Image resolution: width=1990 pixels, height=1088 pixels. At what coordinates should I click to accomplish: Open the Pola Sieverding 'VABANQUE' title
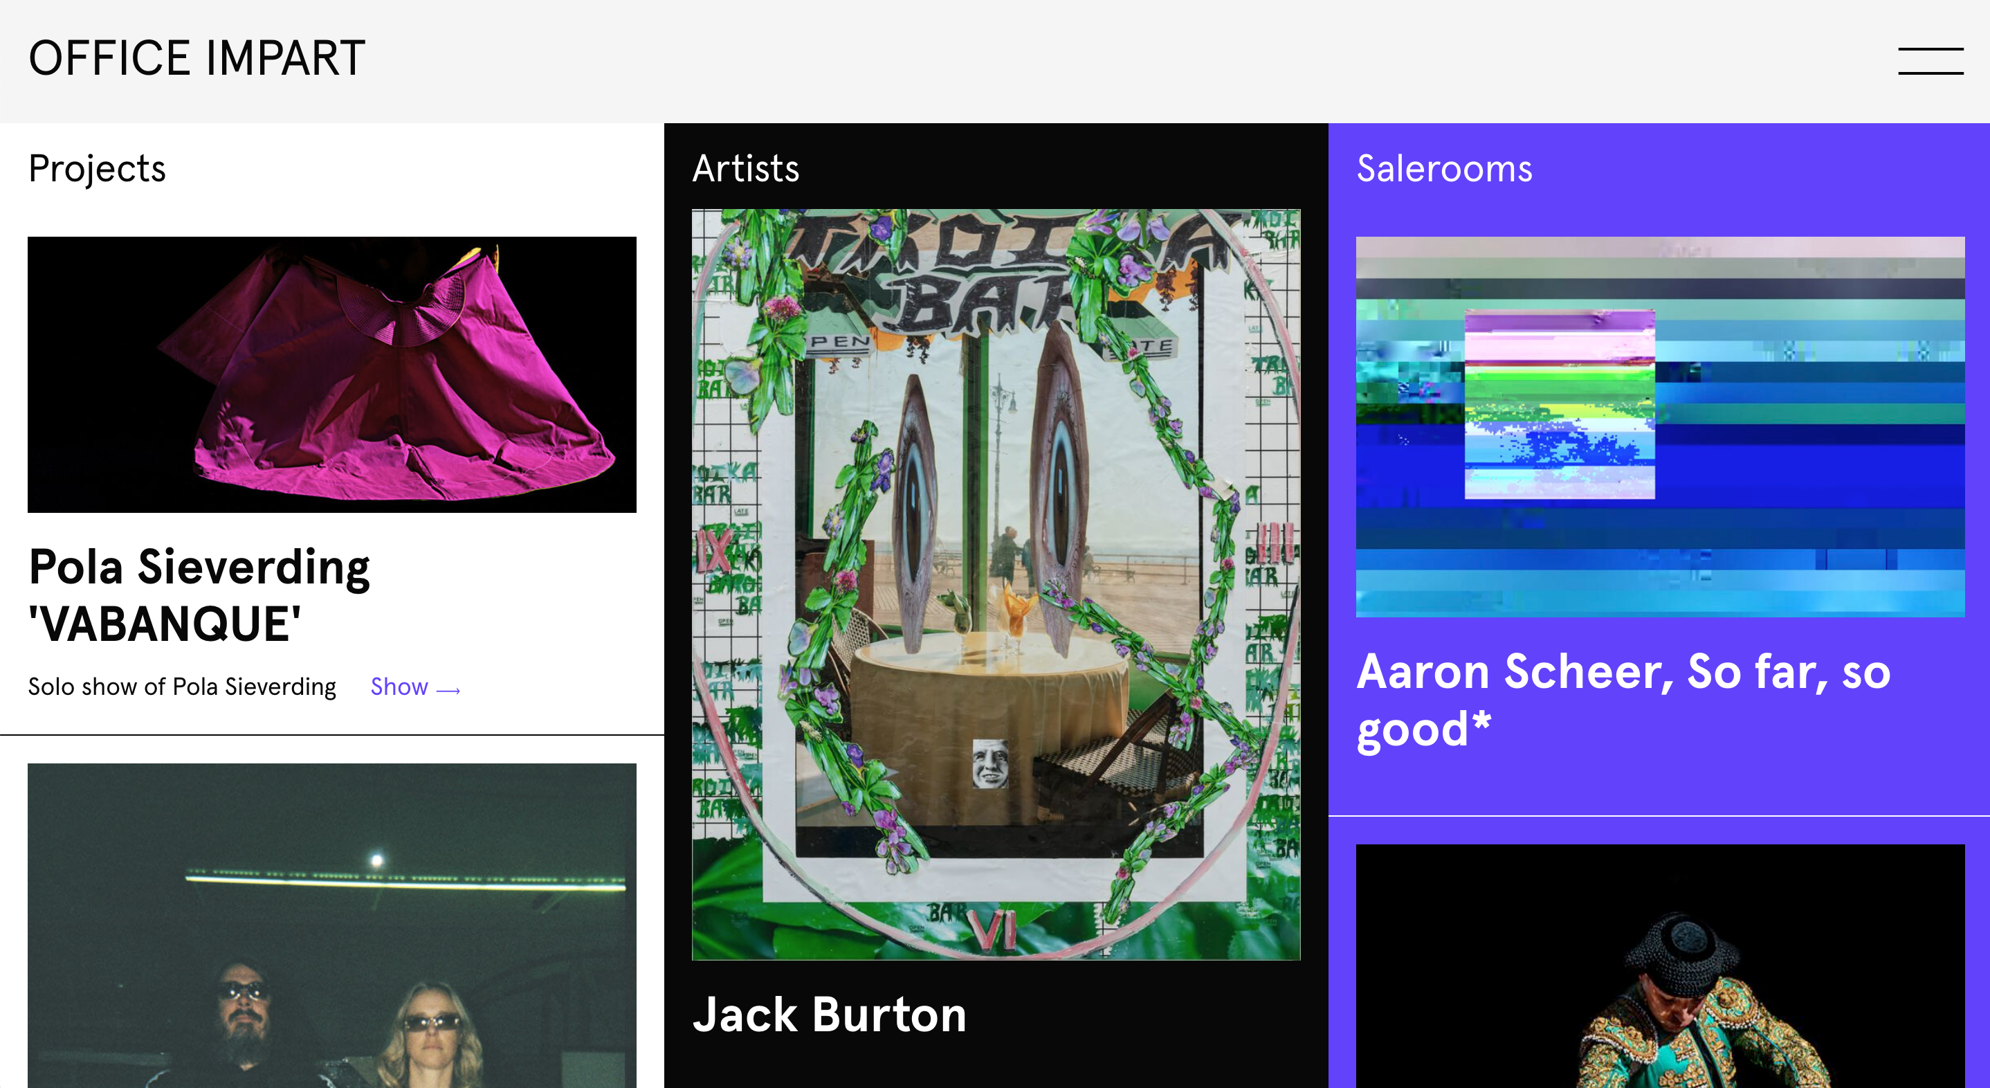pyautogui.click(x=199, y=595)
